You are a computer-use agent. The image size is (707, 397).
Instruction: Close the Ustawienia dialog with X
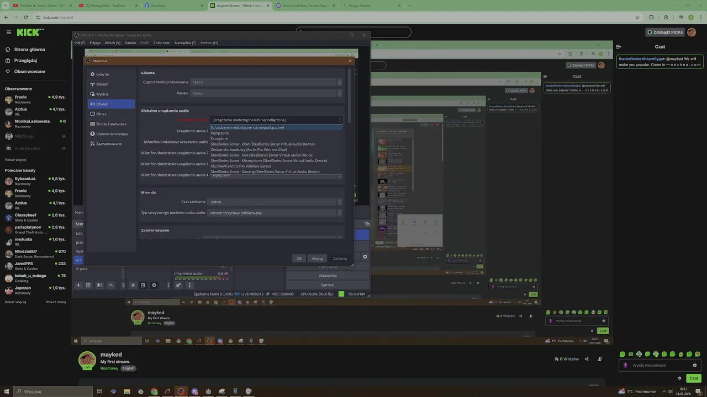point(350,61)
